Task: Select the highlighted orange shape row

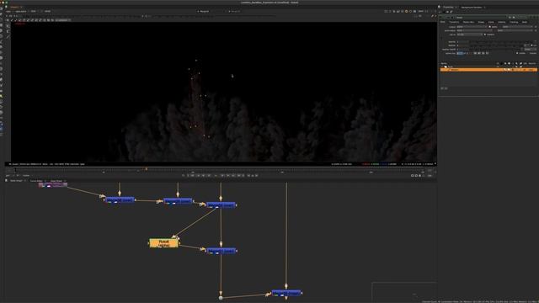Action: (x=488, y=70)
